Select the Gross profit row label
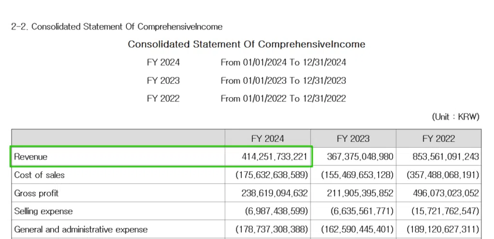Image resolution: width=494 pixels, height=239 pixels. pyautogui.click(x=36, y=193)
